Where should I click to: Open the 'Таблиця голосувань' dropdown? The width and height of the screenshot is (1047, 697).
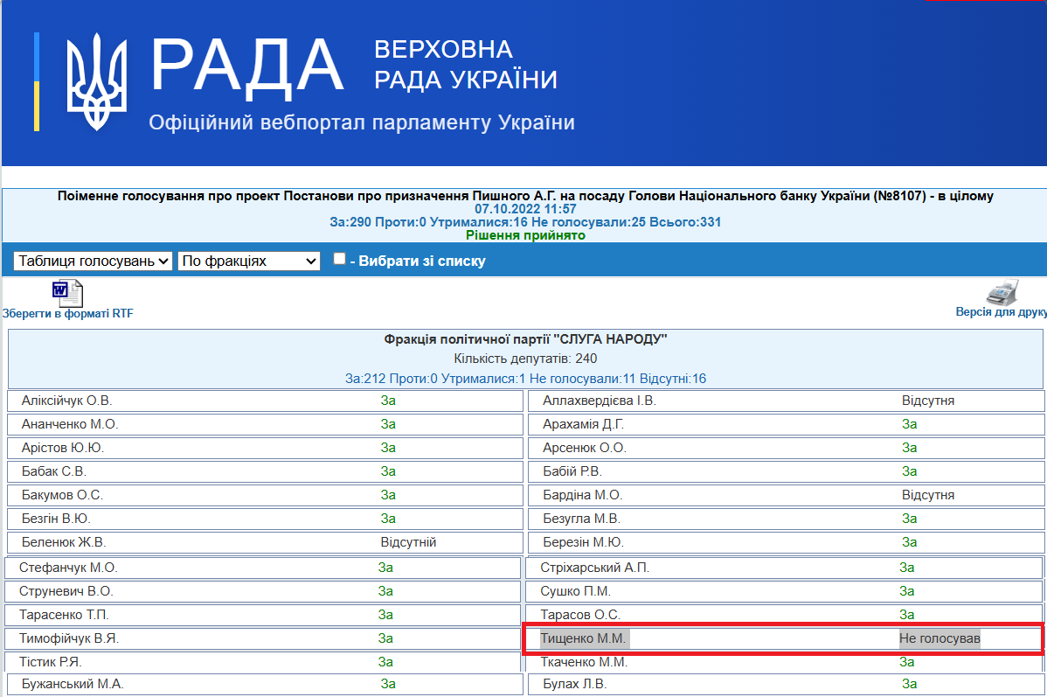93,261
